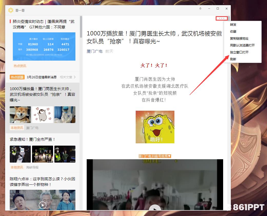Open the 1000万播放量 article in list
The height and width of the screenshot is (216, 267).
click(x=42, y=94)
